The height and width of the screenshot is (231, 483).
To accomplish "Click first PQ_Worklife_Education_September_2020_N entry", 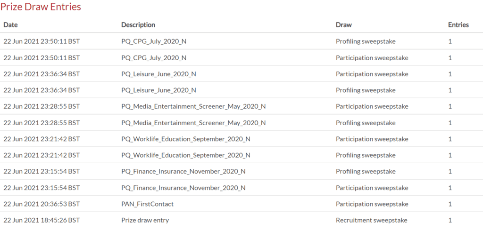I will click(x=186, y=139).
